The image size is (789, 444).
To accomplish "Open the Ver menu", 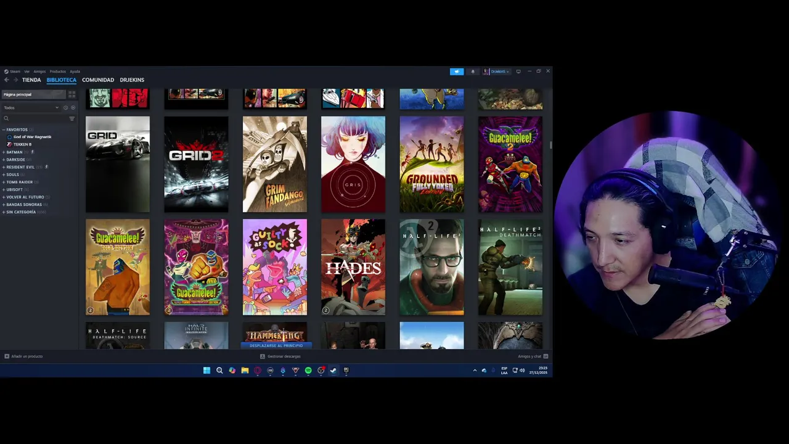I will [27, 72].
